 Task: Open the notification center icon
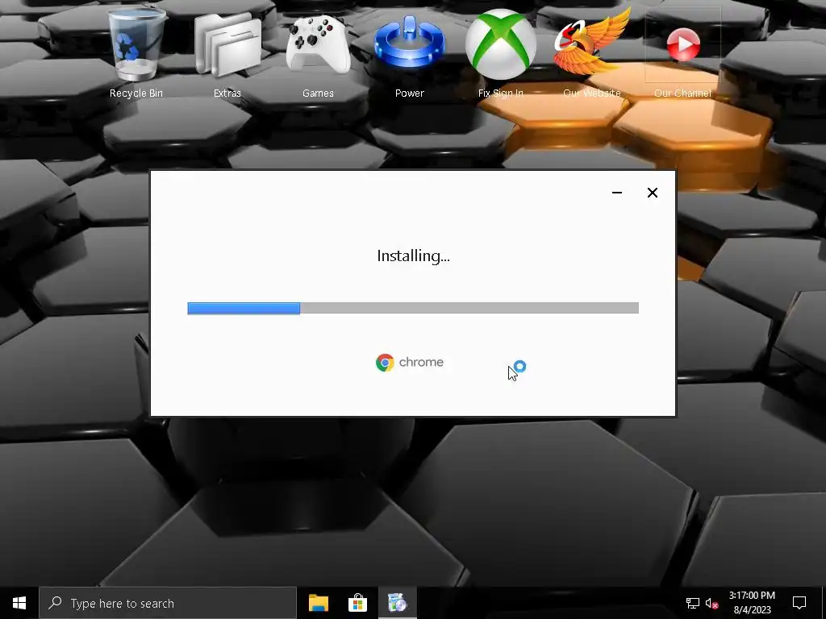click(799, 603)
